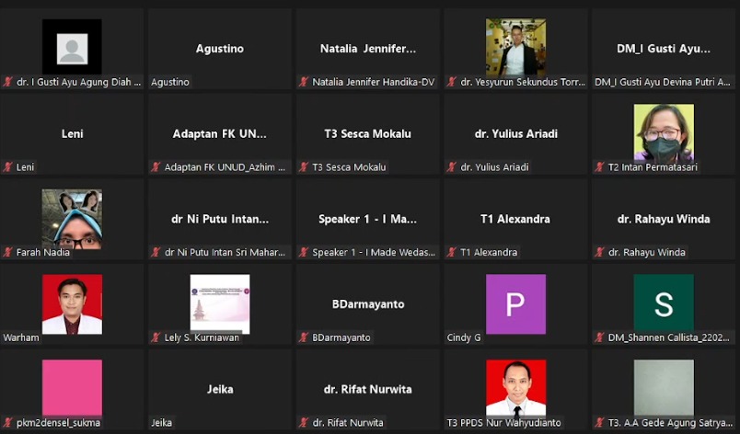Click muted mic icon beside Leni's name
Screen dimensions: 740x434
coord(7,166)
